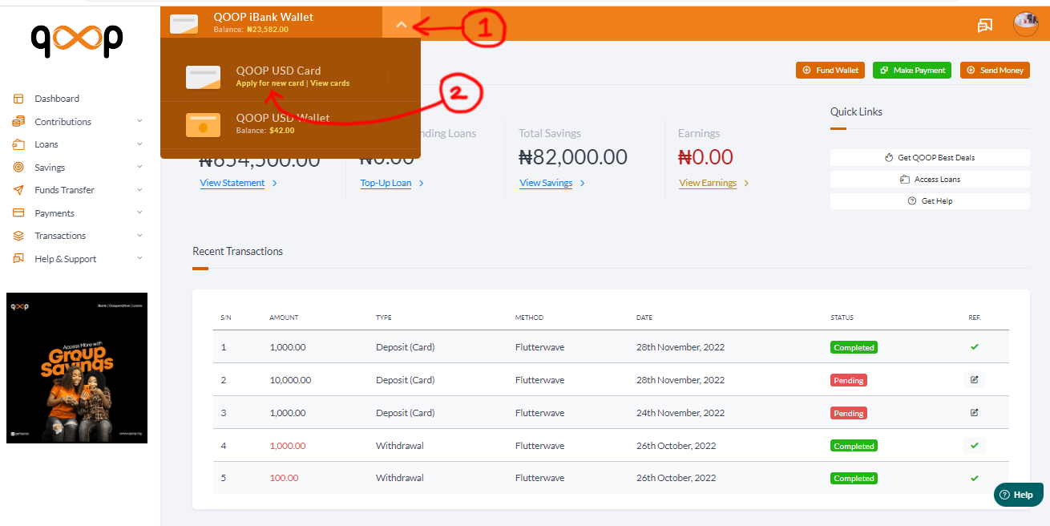
Task: Expand the Loans submenu arrow
Action: tap(139, 144)
